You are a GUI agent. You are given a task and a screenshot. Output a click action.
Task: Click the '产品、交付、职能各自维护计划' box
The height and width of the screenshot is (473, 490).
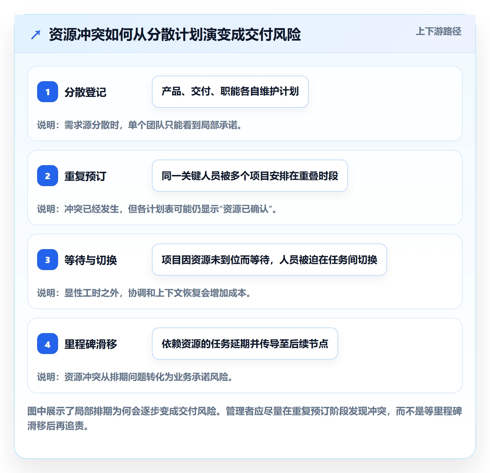[230, 92]
